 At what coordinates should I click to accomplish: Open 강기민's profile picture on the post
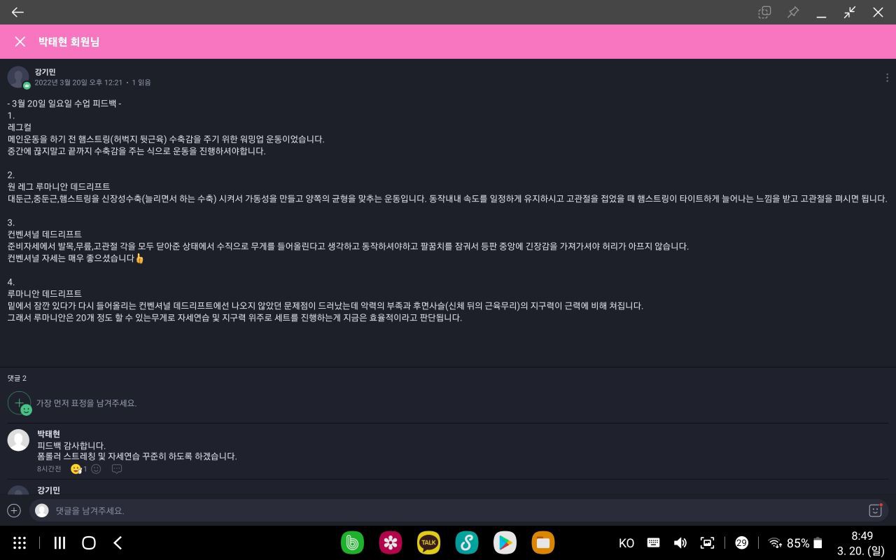(18, 77)
